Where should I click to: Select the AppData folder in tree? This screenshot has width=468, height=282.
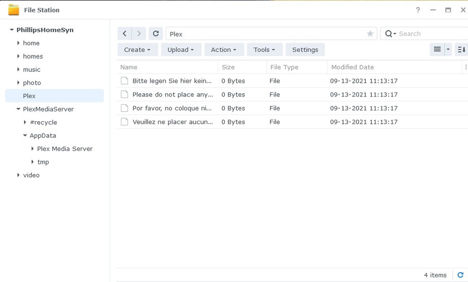pos(43,135)
